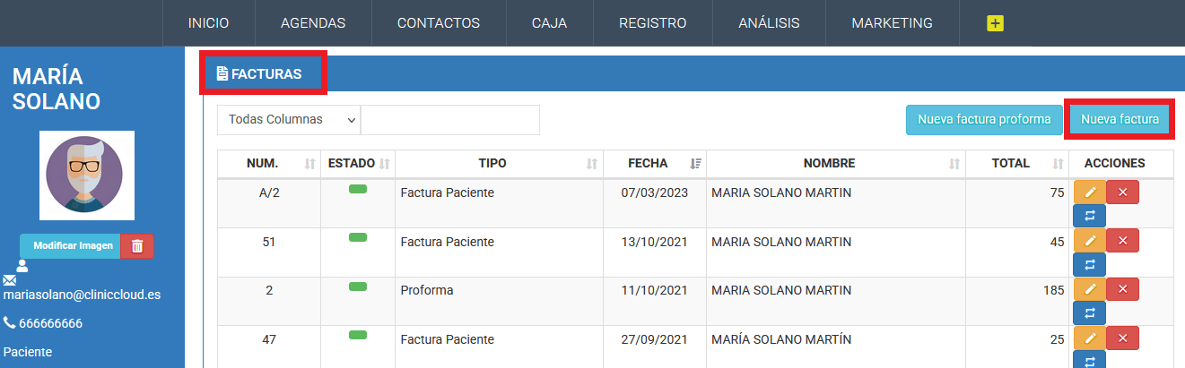
Task: Edit Proforma invoice 2 with pencil icon
Action: (x=1089, y=289)
